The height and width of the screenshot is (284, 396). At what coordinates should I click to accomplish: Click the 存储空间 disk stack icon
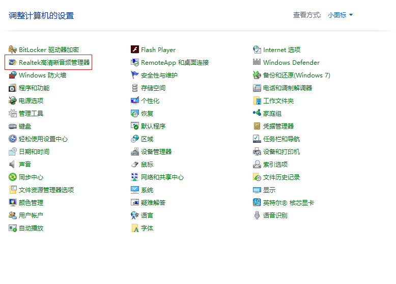click(135, 88)
